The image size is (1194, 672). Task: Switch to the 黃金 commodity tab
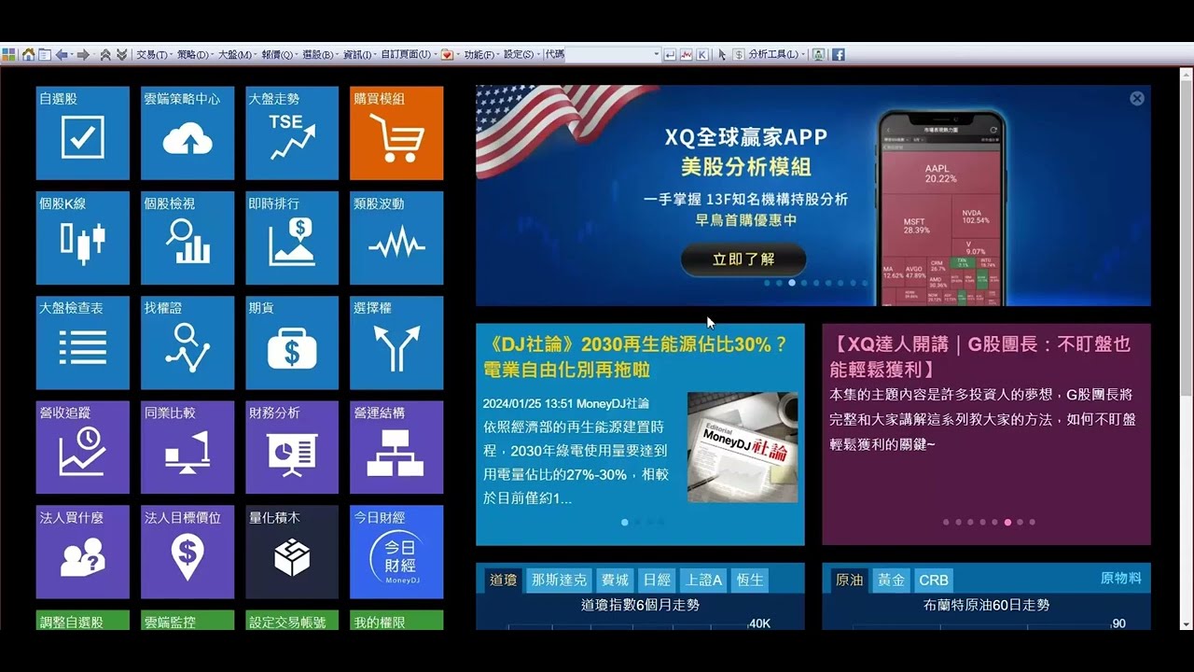tap(892, 580)
